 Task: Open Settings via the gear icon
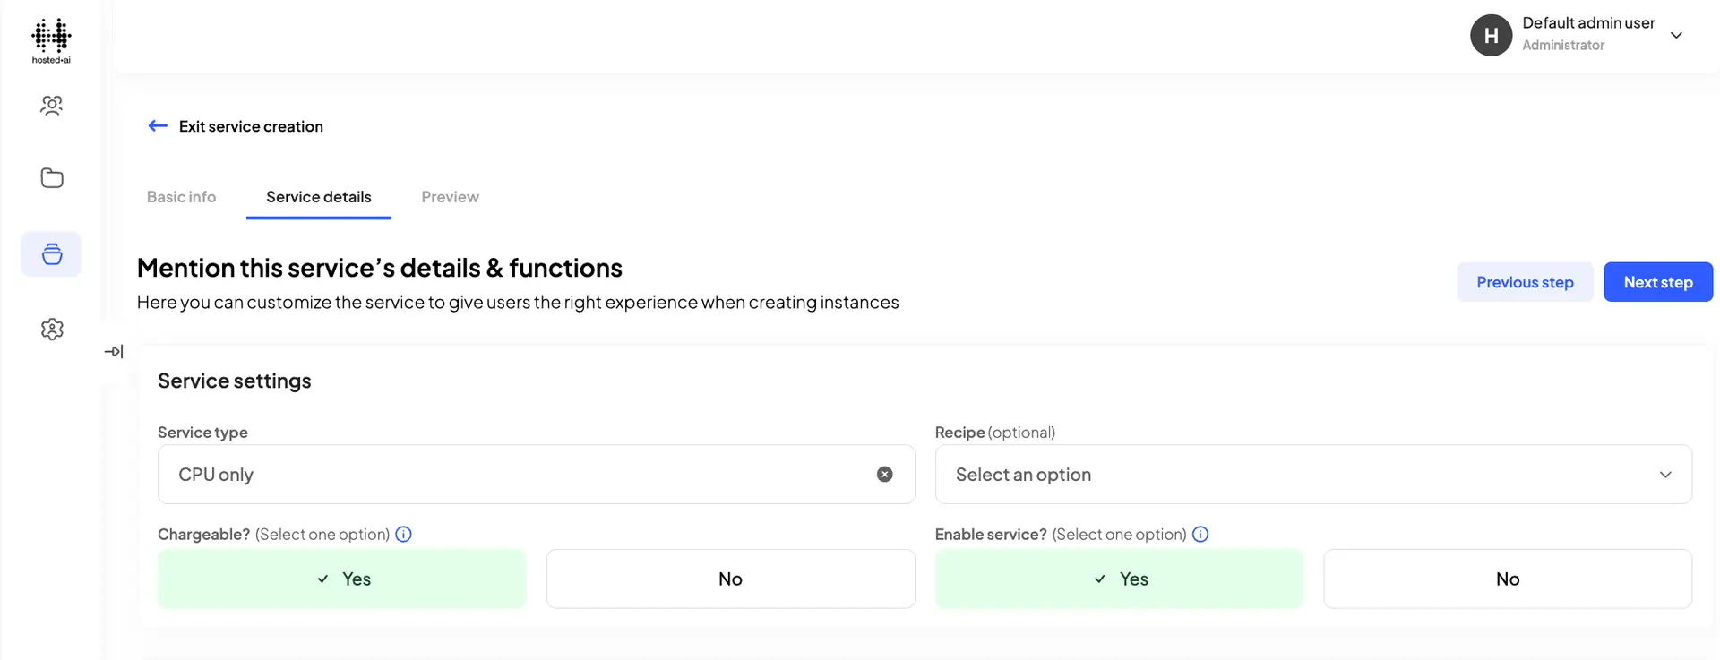(x=51, y=329)
